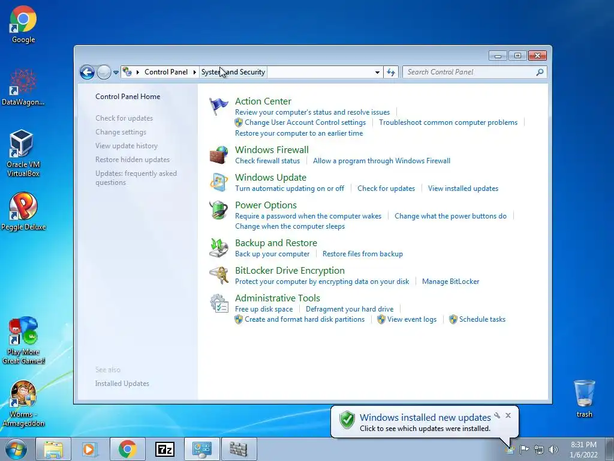Image resolution: width=614 pixels, height=461 pixels.
Task: Click Create and format hard disk partitions
Action: 304,319
